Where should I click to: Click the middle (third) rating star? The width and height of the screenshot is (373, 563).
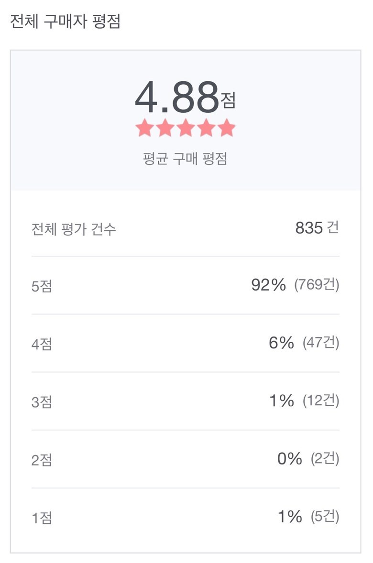pyautogui.click(x=186, y=128)
